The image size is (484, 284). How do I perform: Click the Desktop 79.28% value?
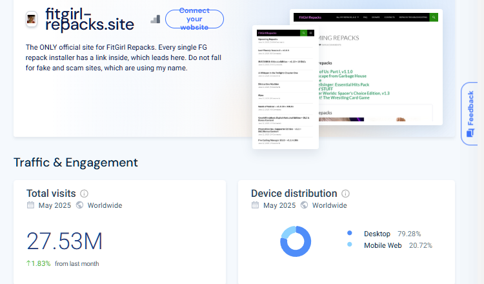409,234
